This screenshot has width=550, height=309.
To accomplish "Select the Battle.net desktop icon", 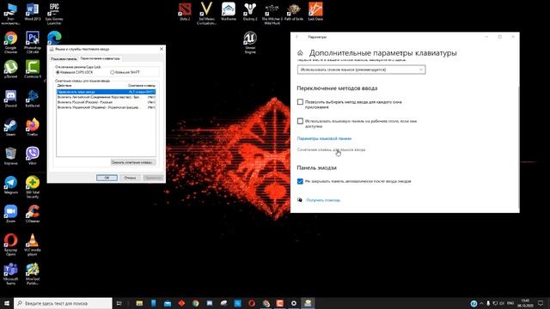I will pos(33,99).
